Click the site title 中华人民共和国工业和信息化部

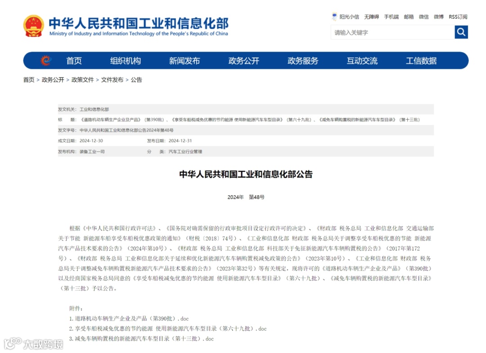coord(139,23)
